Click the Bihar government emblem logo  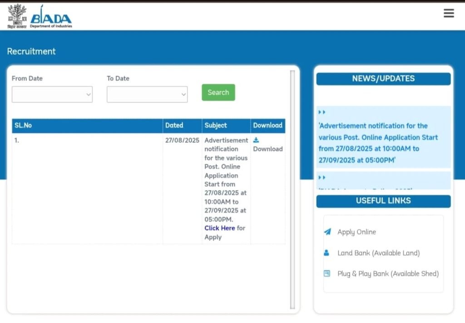coord(17,16)
